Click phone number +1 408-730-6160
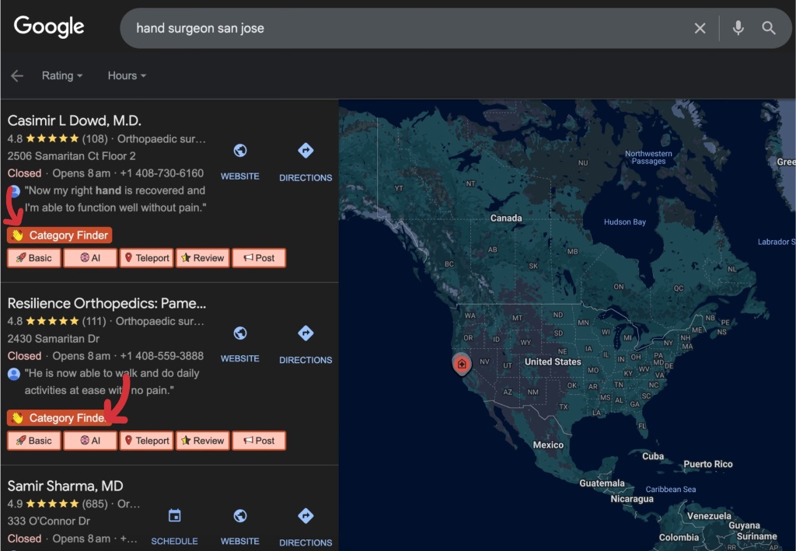 [162, 173]
